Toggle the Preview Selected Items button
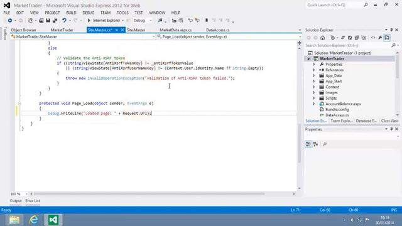Image resolution: width=402 pixels, height=226 pixels. 387,38
